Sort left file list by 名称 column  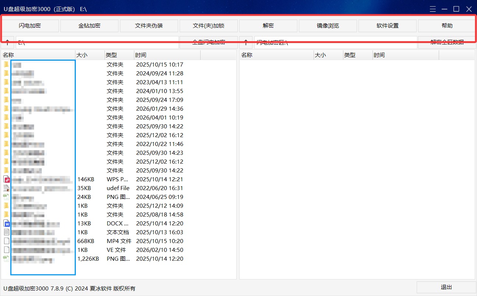tap(38, 55)
